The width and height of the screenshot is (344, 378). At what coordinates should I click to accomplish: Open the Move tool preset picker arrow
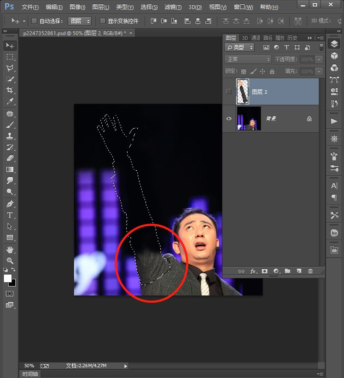(x=24, y=21)
